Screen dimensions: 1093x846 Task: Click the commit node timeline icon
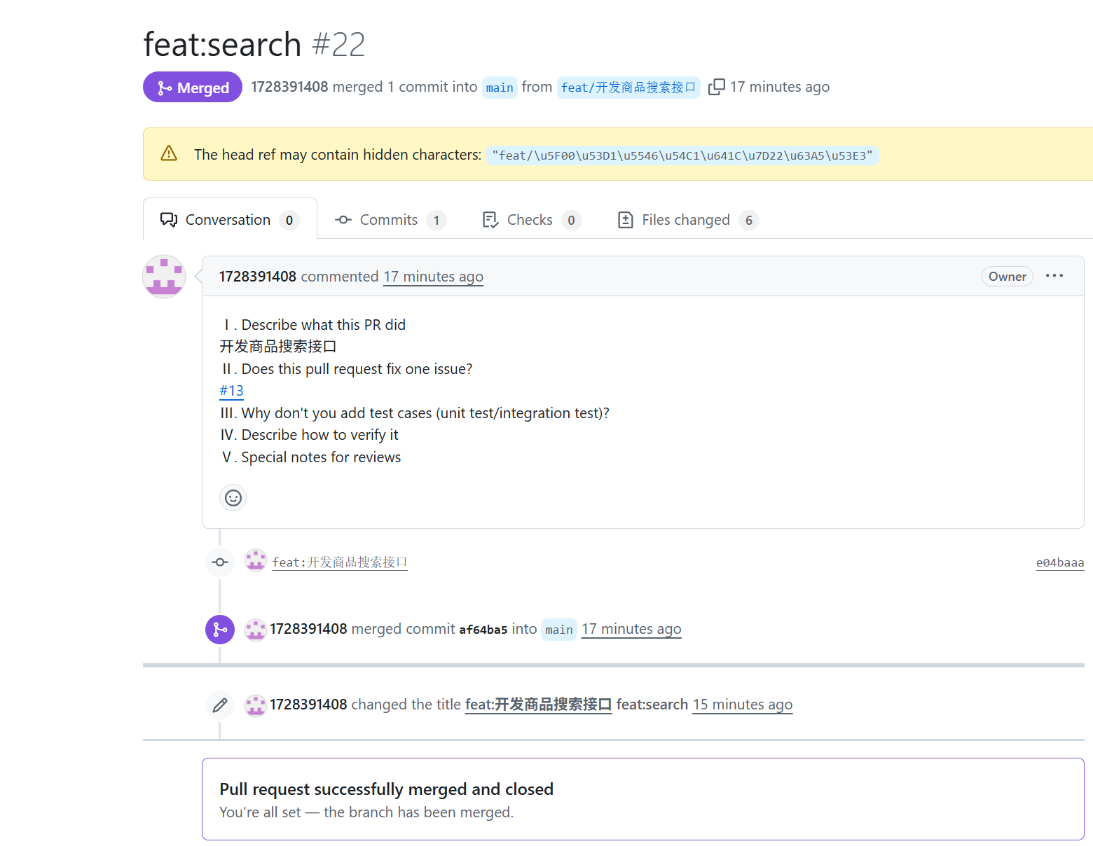pos(220,562)
